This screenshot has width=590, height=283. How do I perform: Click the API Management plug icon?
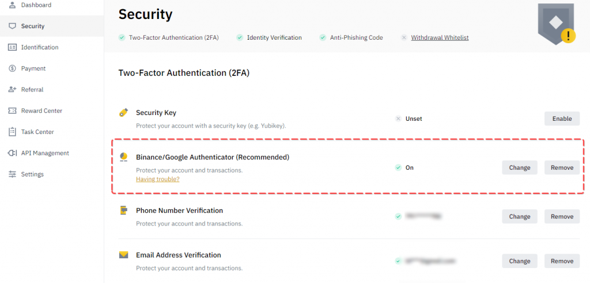pos(13,153)
